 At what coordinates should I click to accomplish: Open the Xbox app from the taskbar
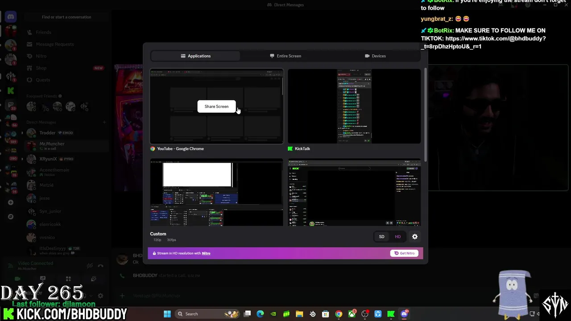pyautogui.click(x=352, y=314)
